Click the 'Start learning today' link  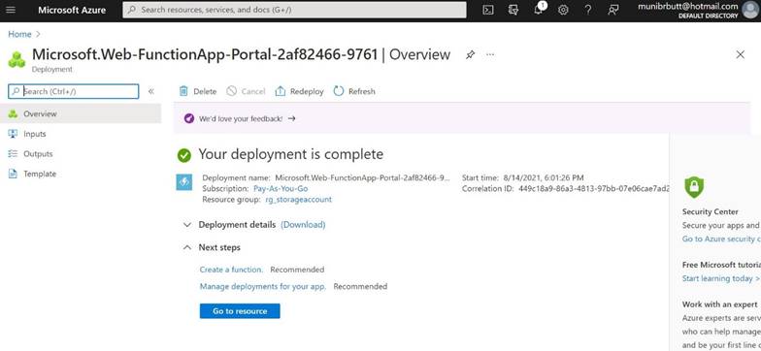coord(720,278)
